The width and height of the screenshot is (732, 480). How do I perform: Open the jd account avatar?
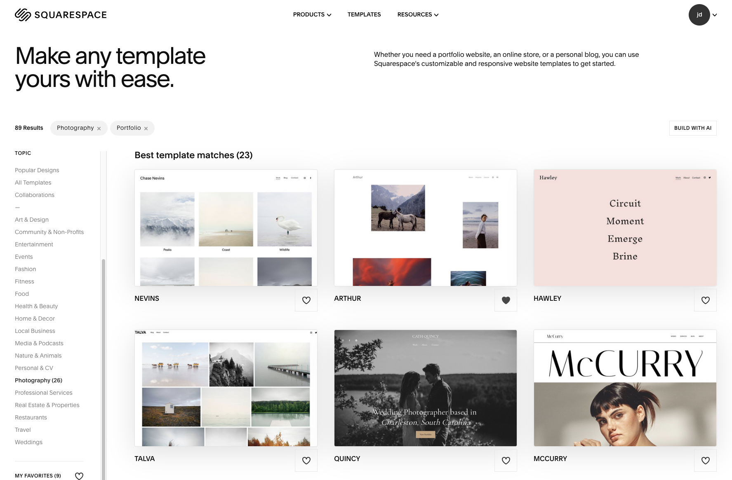(699, 15)
